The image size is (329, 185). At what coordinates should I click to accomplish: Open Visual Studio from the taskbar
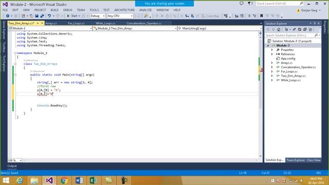pos(49,180)
